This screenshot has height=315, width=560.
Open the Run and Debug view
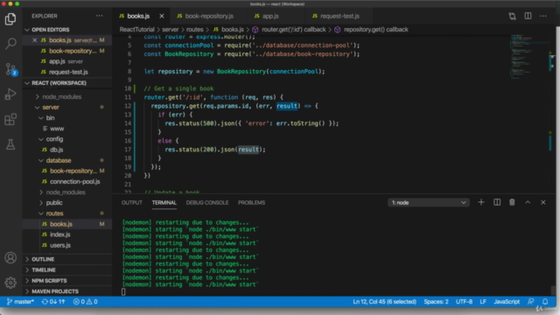coord(10,94)
